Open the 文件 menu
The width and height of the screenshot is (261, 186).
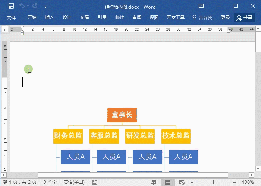pyautogui.click(x=11, y=17)
